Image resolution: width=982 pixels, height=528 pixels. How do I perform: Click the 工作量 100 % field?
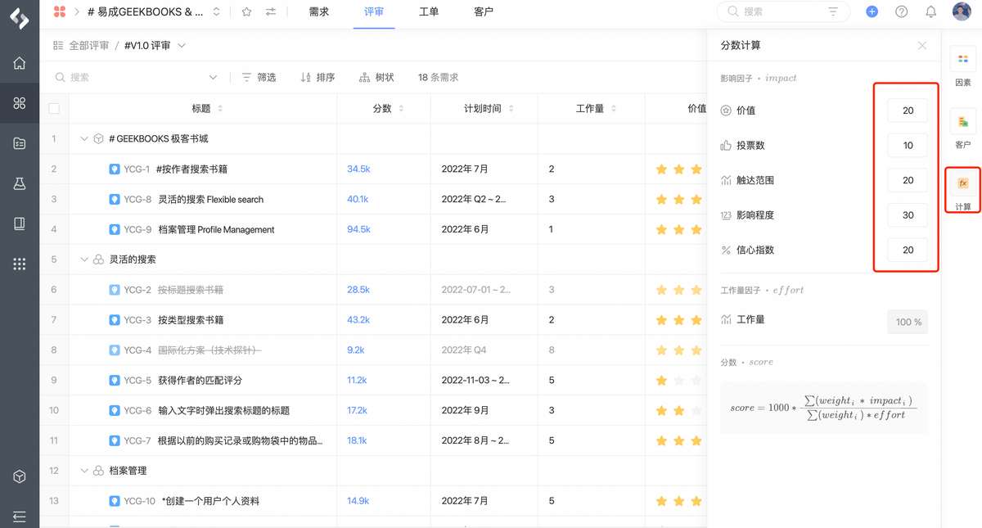click(908, 322)
